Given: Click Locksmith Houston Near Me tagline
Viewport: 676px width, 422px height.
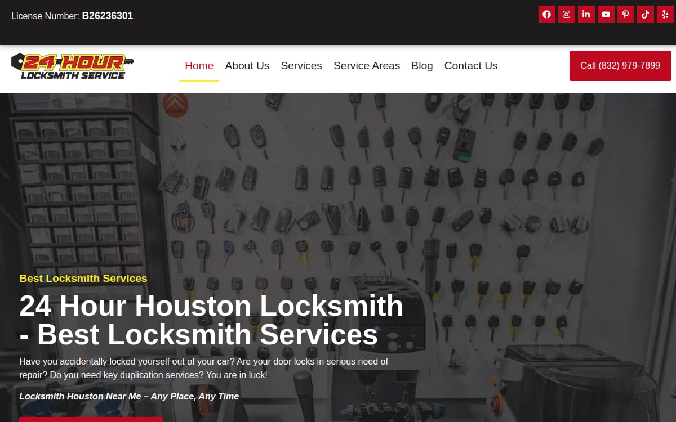Looking at the screenshot, I should (129, 397).
